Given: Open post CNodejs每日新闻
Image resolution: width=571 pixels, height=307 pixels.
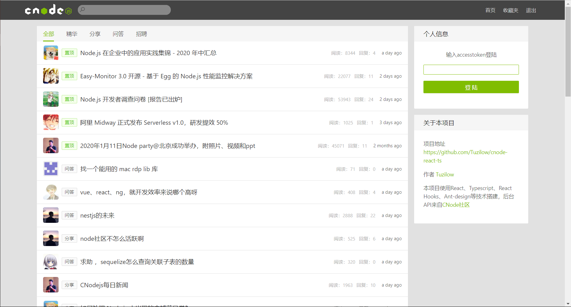Looking at the screenshot, I should [x=104, y=285].
